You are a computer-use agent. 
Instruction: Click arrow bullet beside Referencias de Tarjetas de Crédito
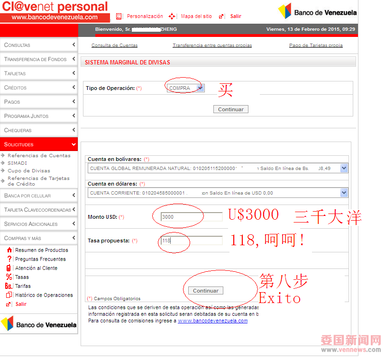click(x=3, y=181)
